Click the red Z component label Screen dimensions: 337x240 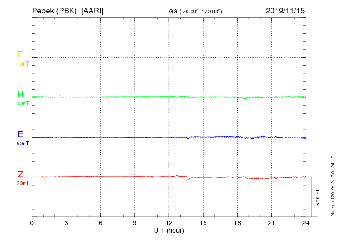tap(20, 174)
